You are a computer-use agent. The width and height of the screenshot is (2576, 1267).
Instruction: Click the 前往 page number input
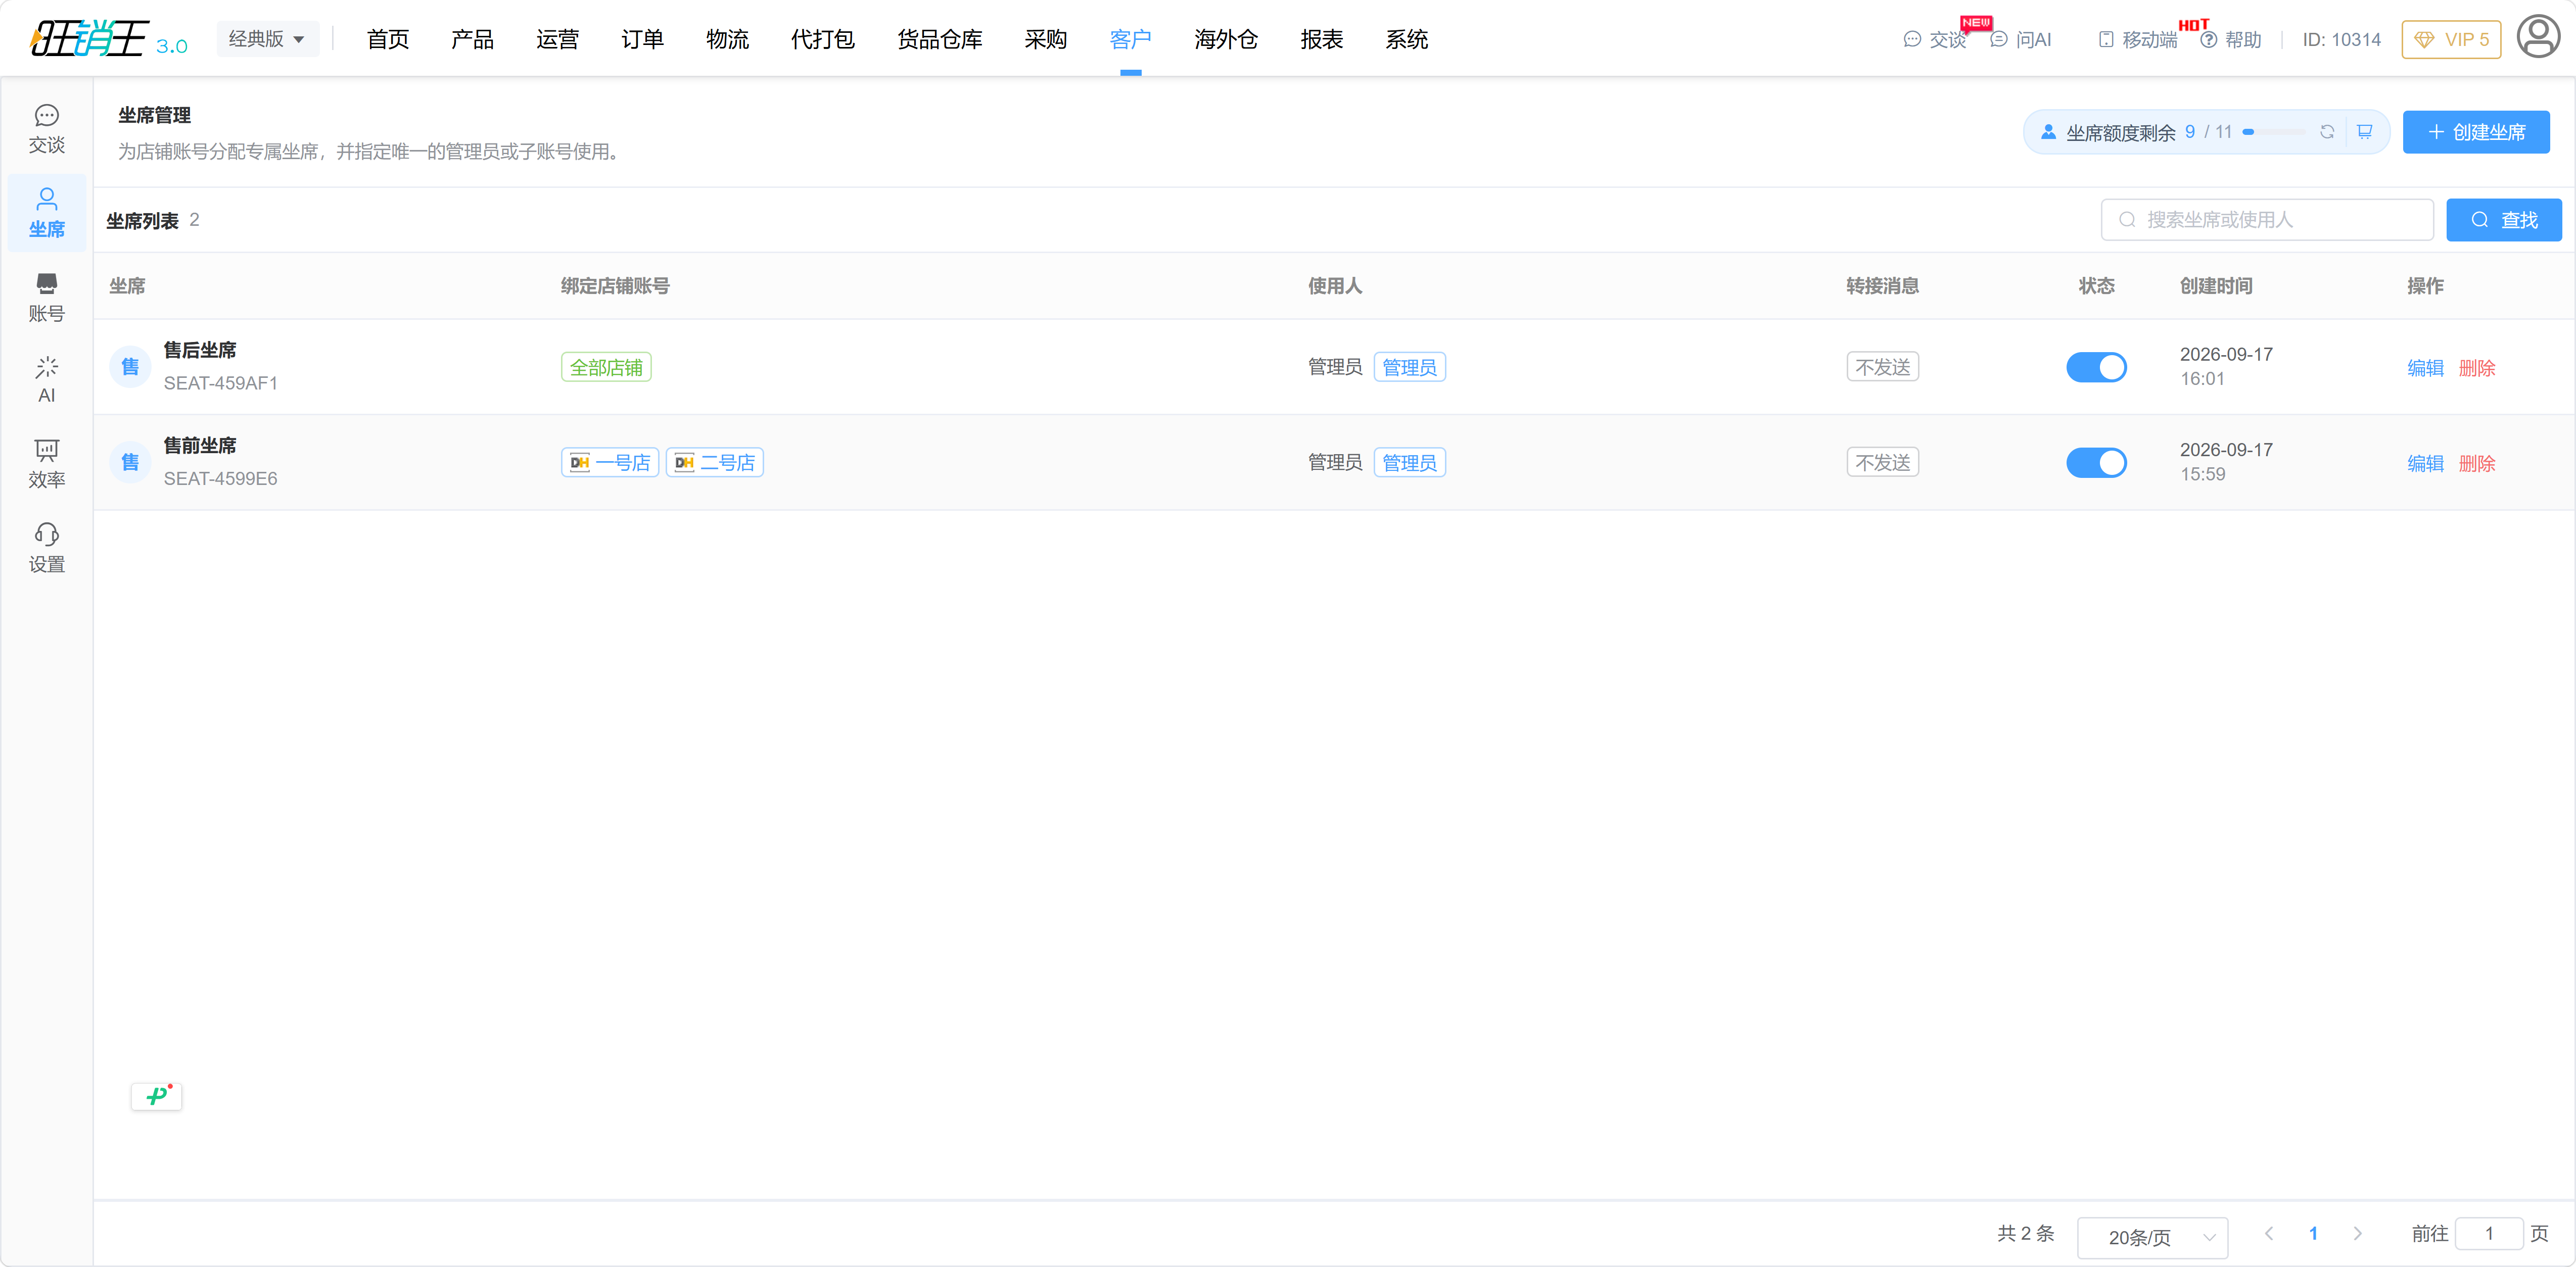pos(2488,1233)
